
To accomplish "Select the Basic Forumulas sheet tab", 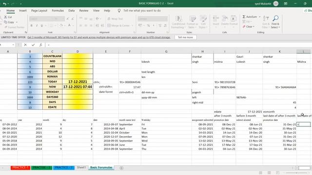I will (101, 167).
